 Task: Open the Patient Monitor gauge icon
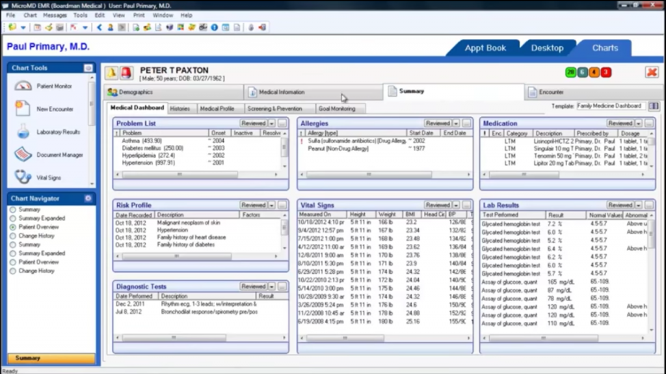pyautogui.click(x=23, y=87)
